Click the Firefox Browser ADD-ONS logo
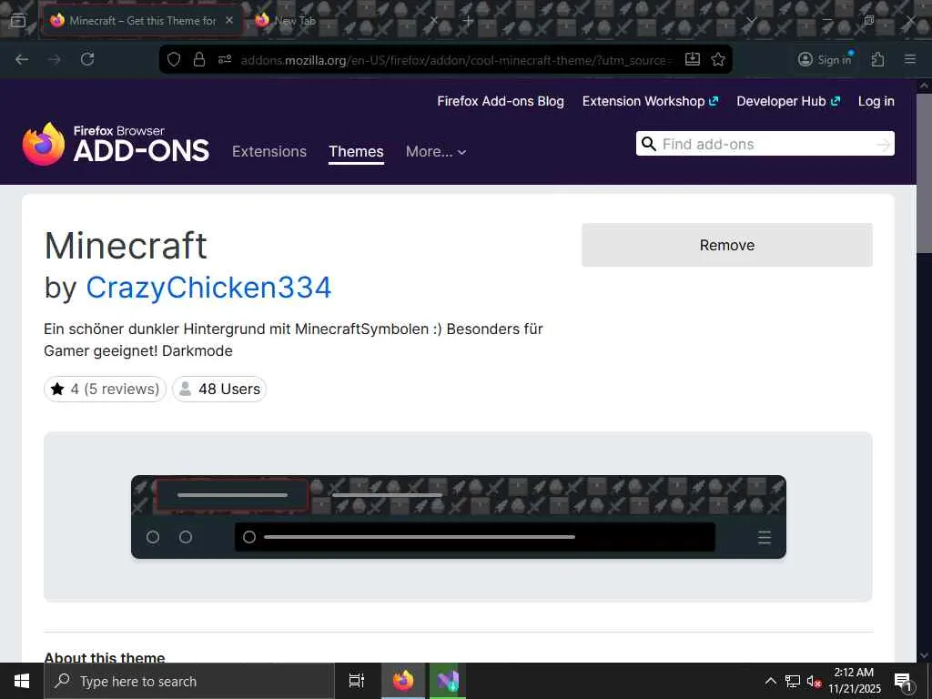 coord(116,145)
